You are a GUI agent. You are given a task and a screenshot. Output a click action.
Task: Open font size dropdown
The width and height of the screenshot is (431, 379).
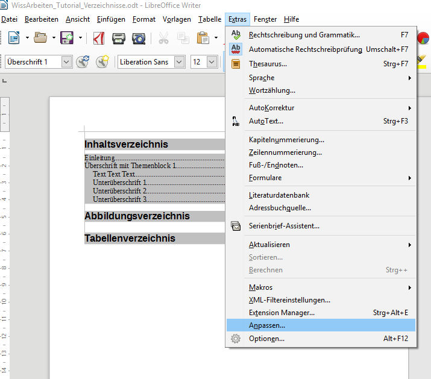click(212, 62)
